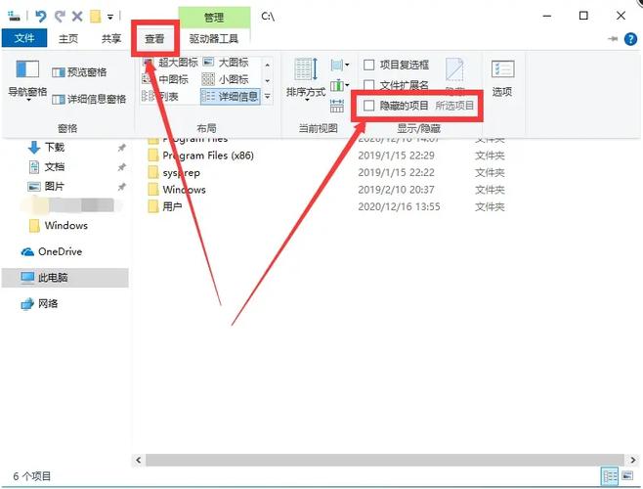Image resolution: width=643 pixels, height=489 pixels.
Task: Enable the 项目复选框 checkbox
Action: (369, 65)
